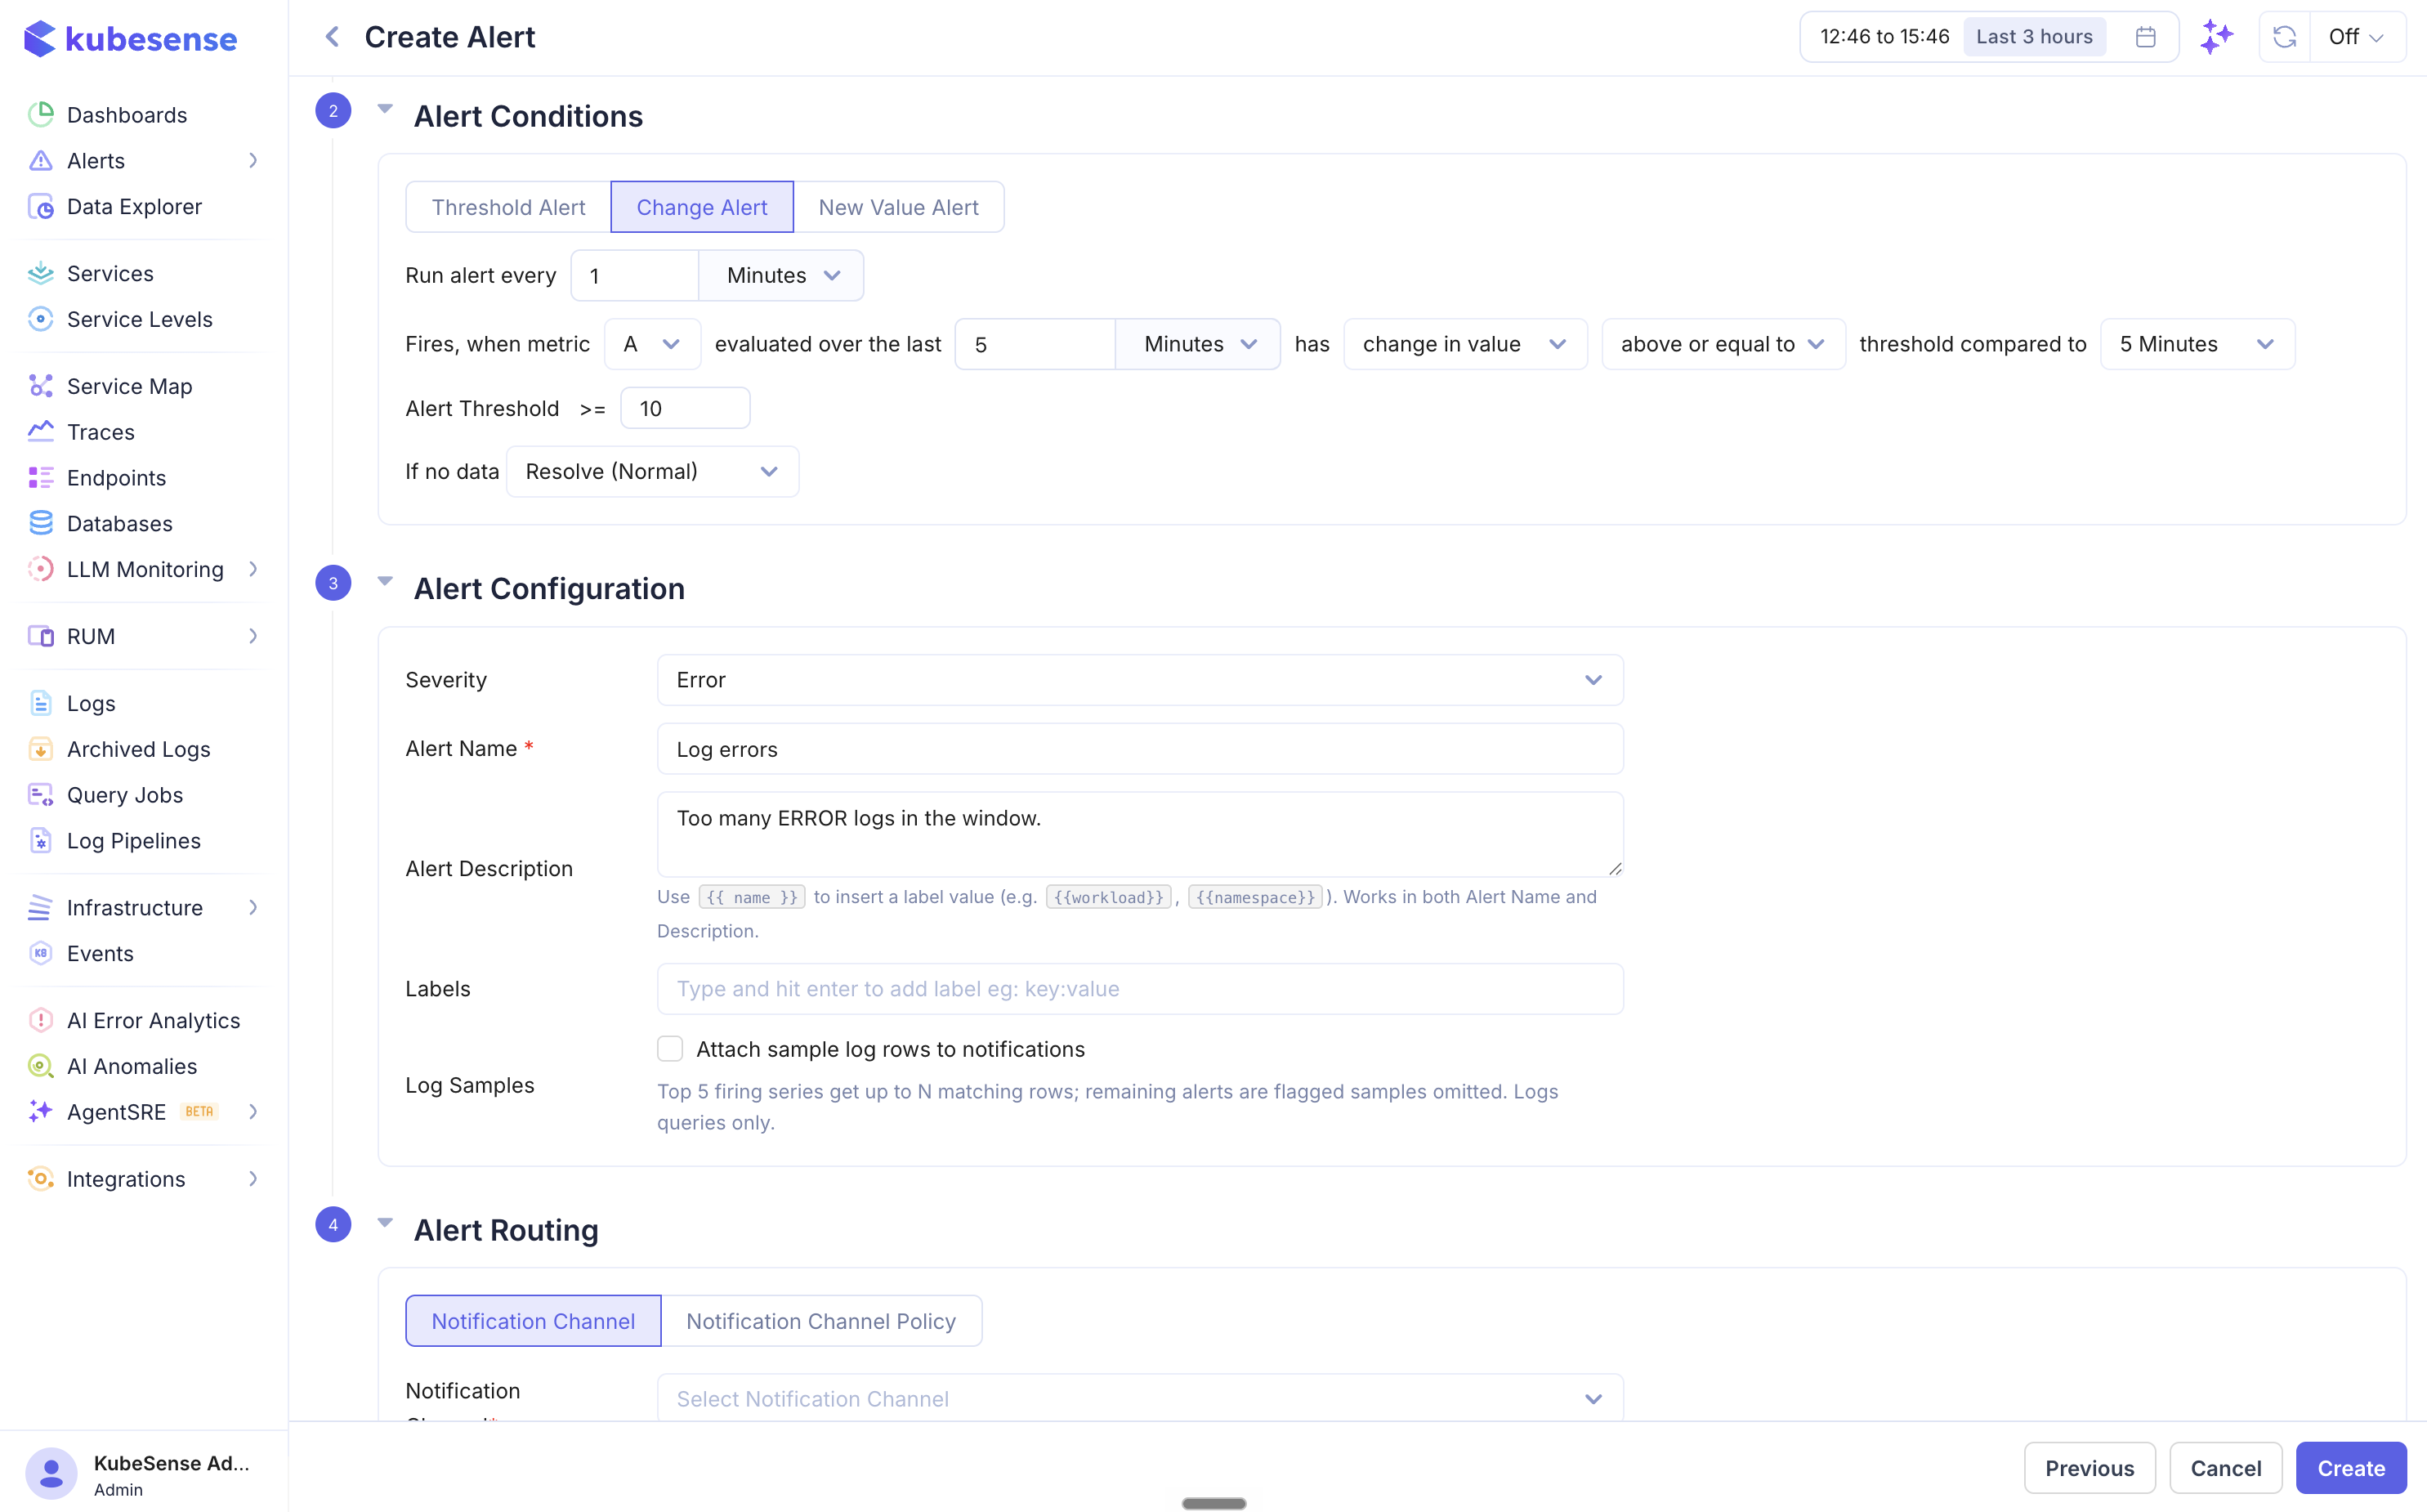Click the Last 3 hours time range
The image size is (2427, 1512).
[2034, 37]
